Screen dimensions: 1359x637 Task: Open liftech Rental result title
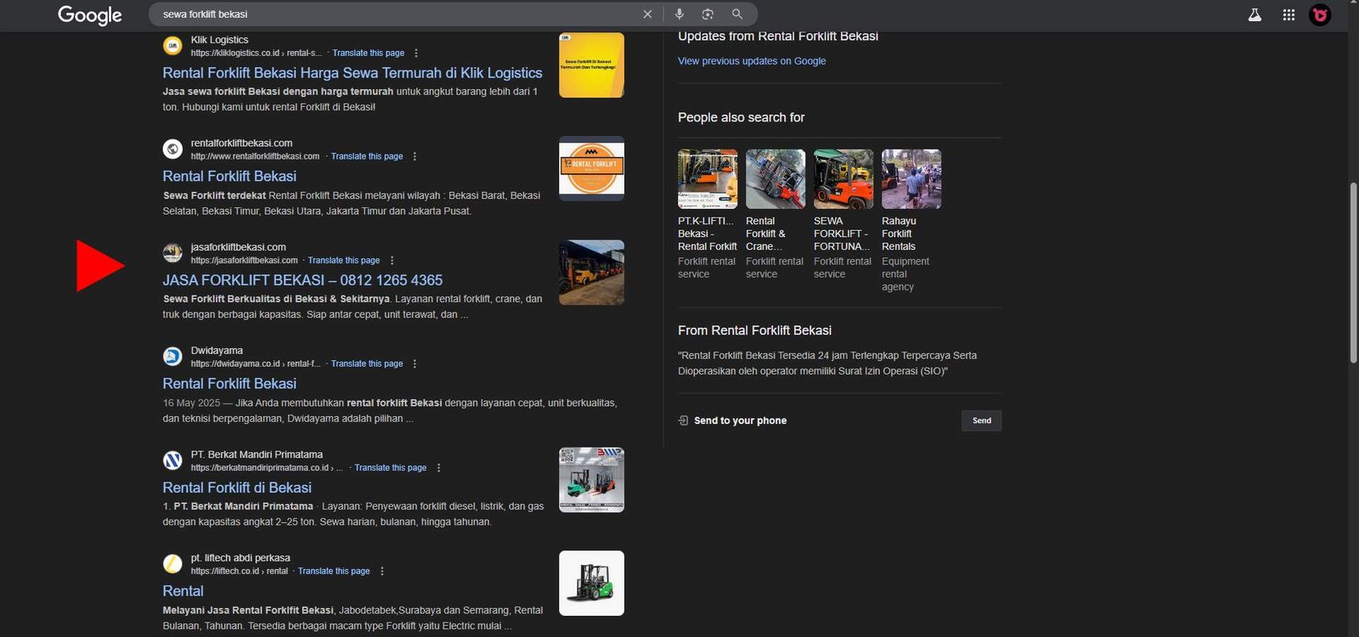coord(183,591)
